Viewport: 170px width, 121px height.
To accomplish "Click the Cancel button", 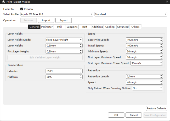I will [x=134, y=115].
